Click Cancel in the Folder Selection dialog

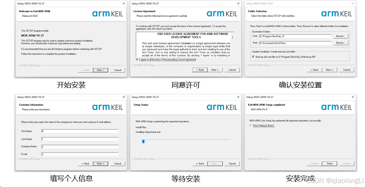347,70
